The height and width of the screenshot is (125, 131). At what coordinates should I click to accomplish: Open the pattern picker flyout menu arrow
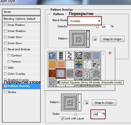point(110,53)
